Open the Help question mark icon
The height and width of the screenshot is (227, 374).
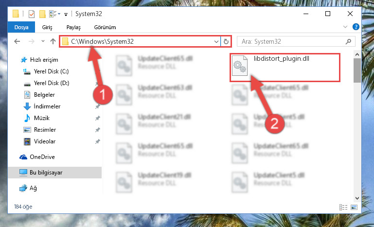356,27
